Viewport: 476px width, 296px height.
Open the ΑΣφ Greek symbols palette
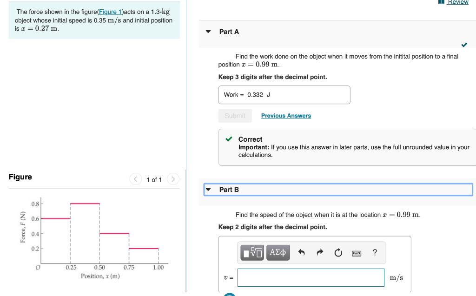click(278, 253)
